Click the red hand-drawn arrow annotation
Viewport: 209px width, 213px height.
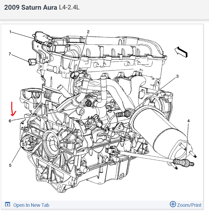tap(13, 109)
